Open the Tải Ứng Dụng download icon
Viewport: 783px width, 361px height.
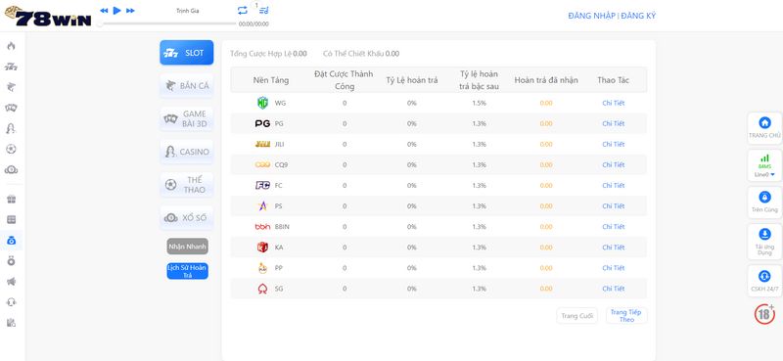pos(764,242)
